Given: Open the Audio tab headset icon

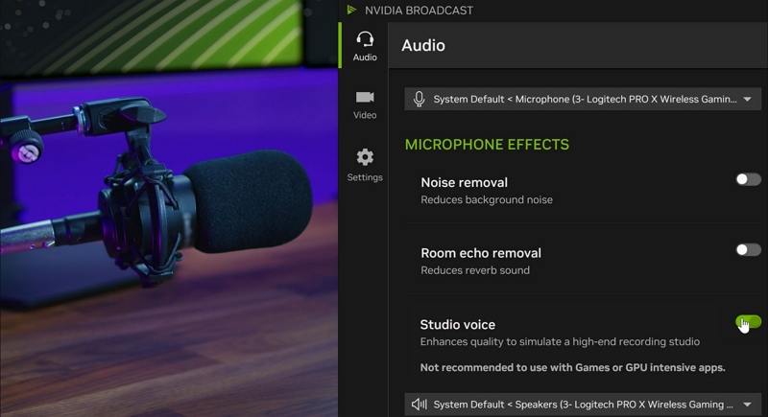Looking at the screenshot, I should tap(365, 39).
